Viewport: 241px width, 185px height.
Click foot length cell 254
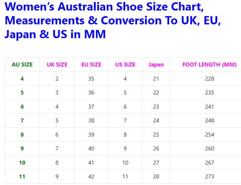coord(209,135)
